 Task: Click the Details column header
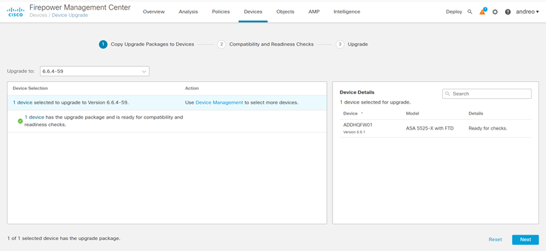(476, 113)
